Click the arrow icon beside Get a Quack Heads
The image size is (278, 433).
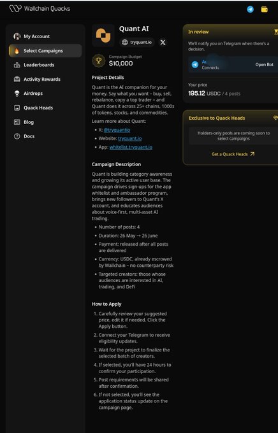pyautogui.click(x=252, y=154)
